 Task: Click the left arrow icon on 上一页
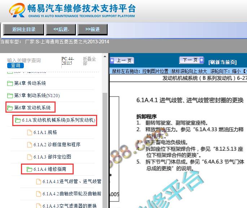click(112, 60)
